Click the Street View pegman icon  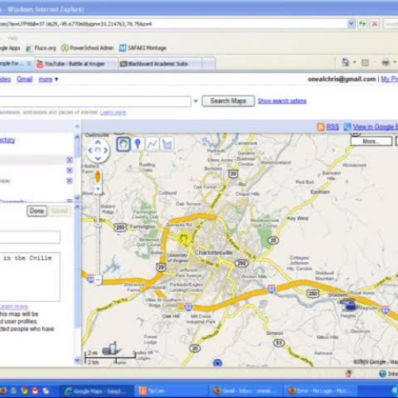tap(98, 177)
